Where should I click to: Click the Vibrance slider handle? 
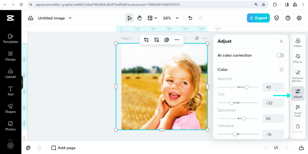(235, 134)
